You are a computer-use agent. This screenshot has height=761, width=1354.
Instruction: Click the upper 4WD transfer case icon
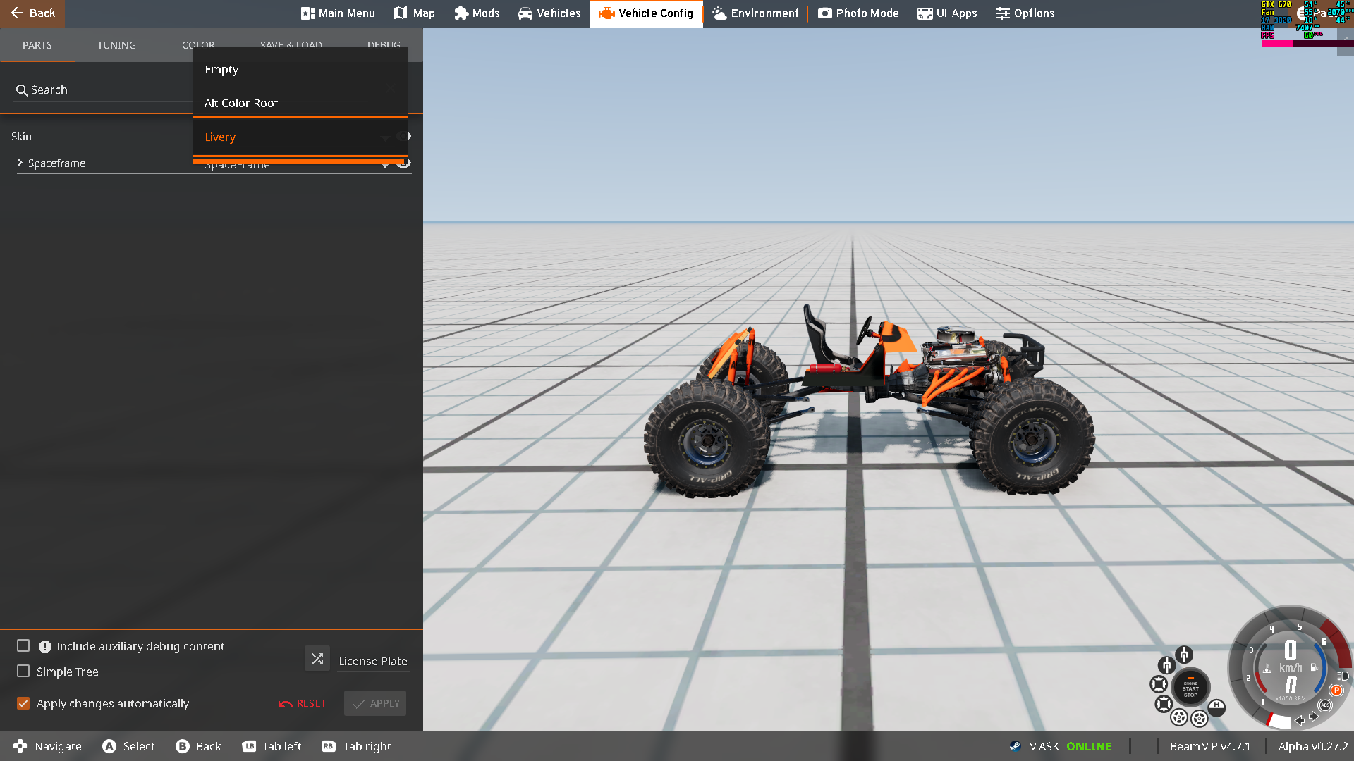pyautogui.click(x=1184, y=655)
